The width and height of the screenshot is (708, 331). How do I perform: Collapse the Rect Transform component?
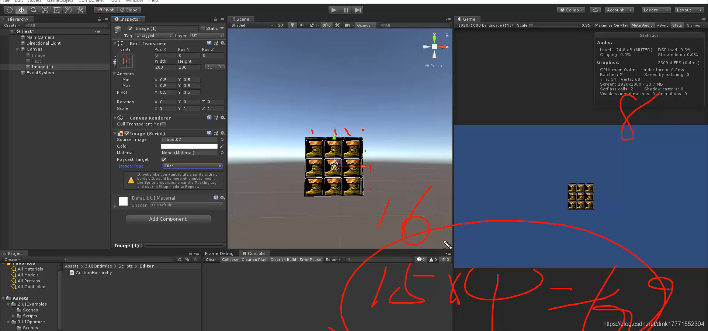(115, 44)
